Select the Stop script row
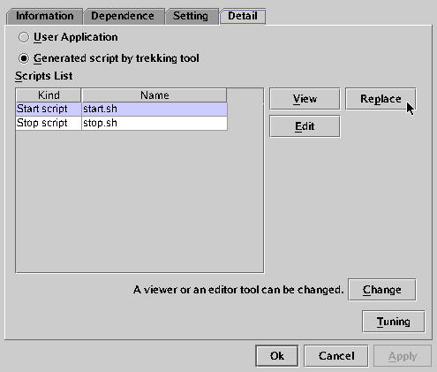Image resolution: width=437 pixels, height=372 pixels. (122, 123)
